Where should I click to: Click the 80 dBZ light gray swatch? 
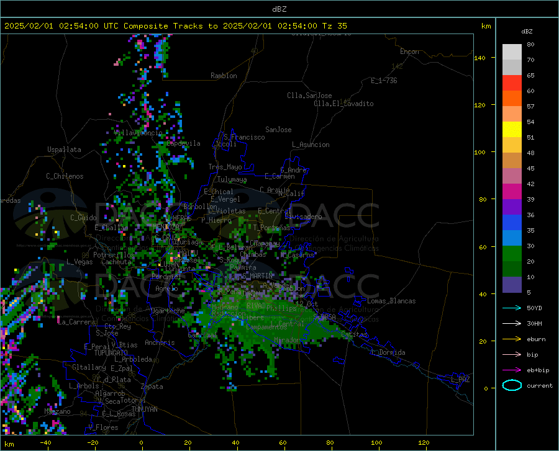pos(512,52)
